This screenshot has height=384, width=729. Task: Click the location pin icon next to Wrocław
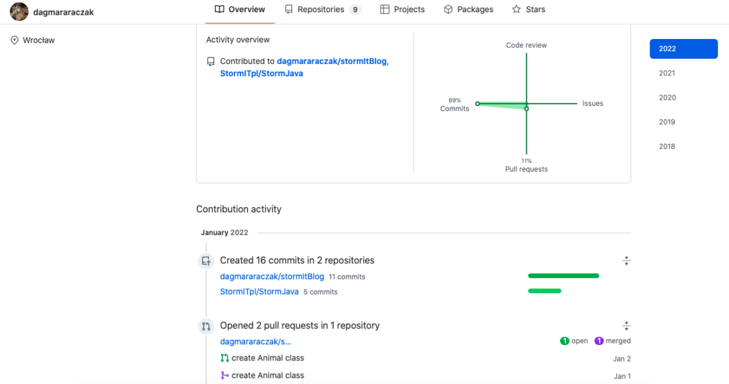point(13,40)
